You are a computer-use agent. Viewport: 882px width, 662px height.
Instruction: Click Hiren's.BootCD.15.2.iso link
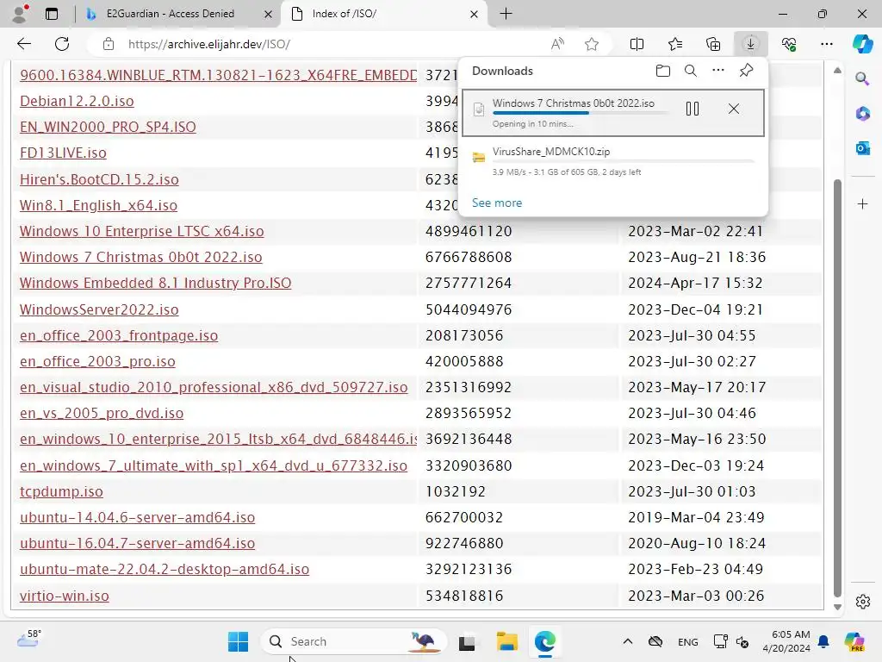pyautogui.click(x=99, y=179)
